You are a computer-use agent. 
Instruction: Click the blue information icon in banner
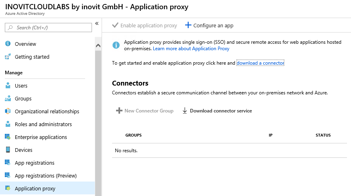pos(116,45)
